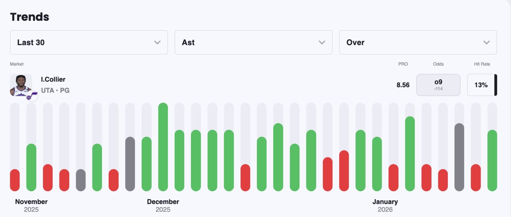
Task: Open the Last 30 range dropdown
Action: click(89, 42)
